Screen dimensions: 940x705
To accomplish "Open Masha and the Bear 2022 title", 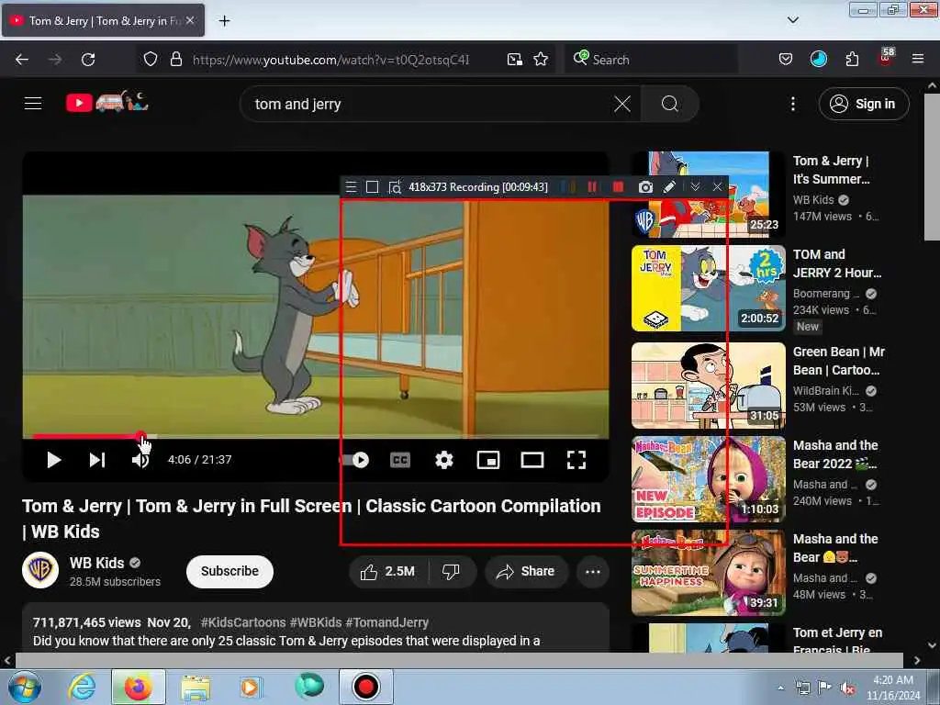I will click(x=835, y=454).
